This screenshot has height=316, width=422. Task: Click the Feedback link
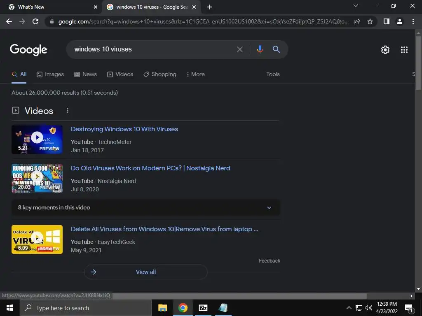tap(270, 261)
